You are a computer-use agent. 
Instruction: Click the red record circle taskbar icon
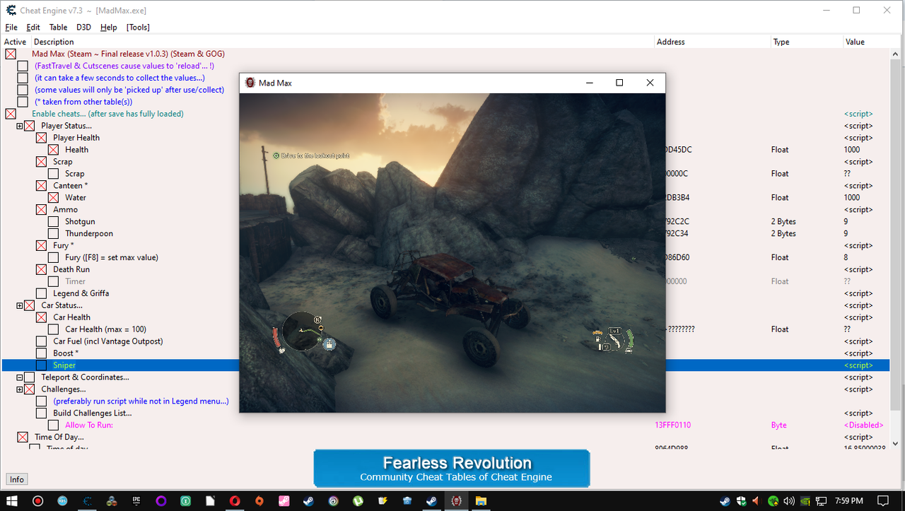[x=38, y=501]
